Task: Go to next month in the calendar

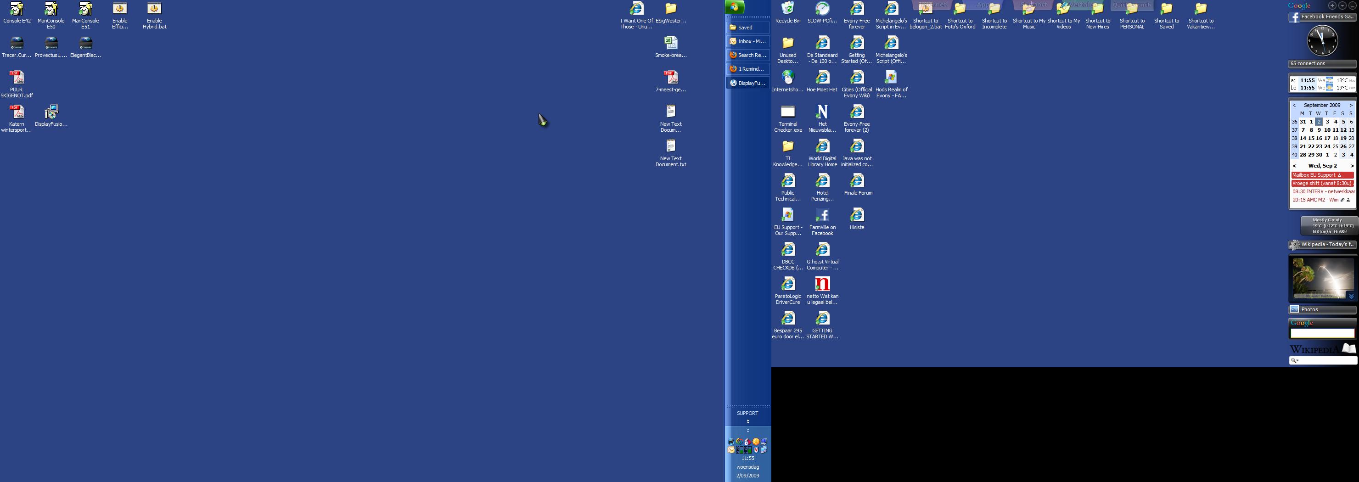Action: [x=1351, y=105]
